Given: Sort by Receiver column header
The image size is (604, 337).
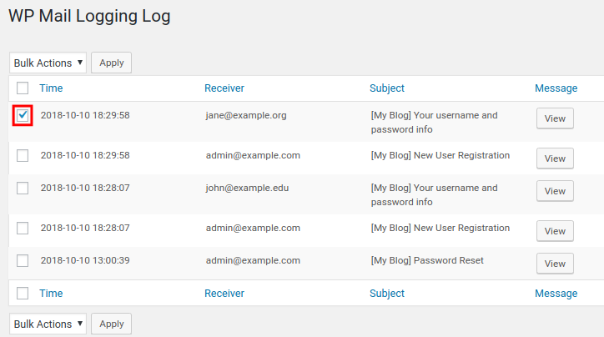Looking at the screenshot, I should [224, 88].
